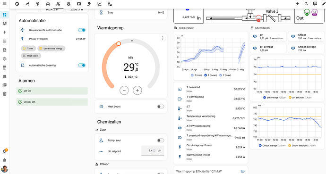This screenshot has height=174, width=326.
Task: Decrease thermostat temperature with minus button
Action: (124, 91)
